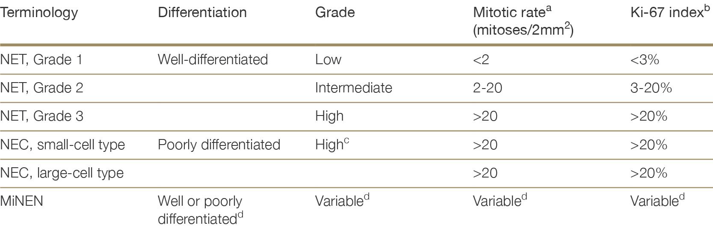Click the "Low" grade cell

[328, 59]
